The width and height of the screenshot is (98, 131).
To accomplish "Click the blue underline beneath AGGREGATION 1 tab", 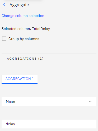I will pos(20,83).
